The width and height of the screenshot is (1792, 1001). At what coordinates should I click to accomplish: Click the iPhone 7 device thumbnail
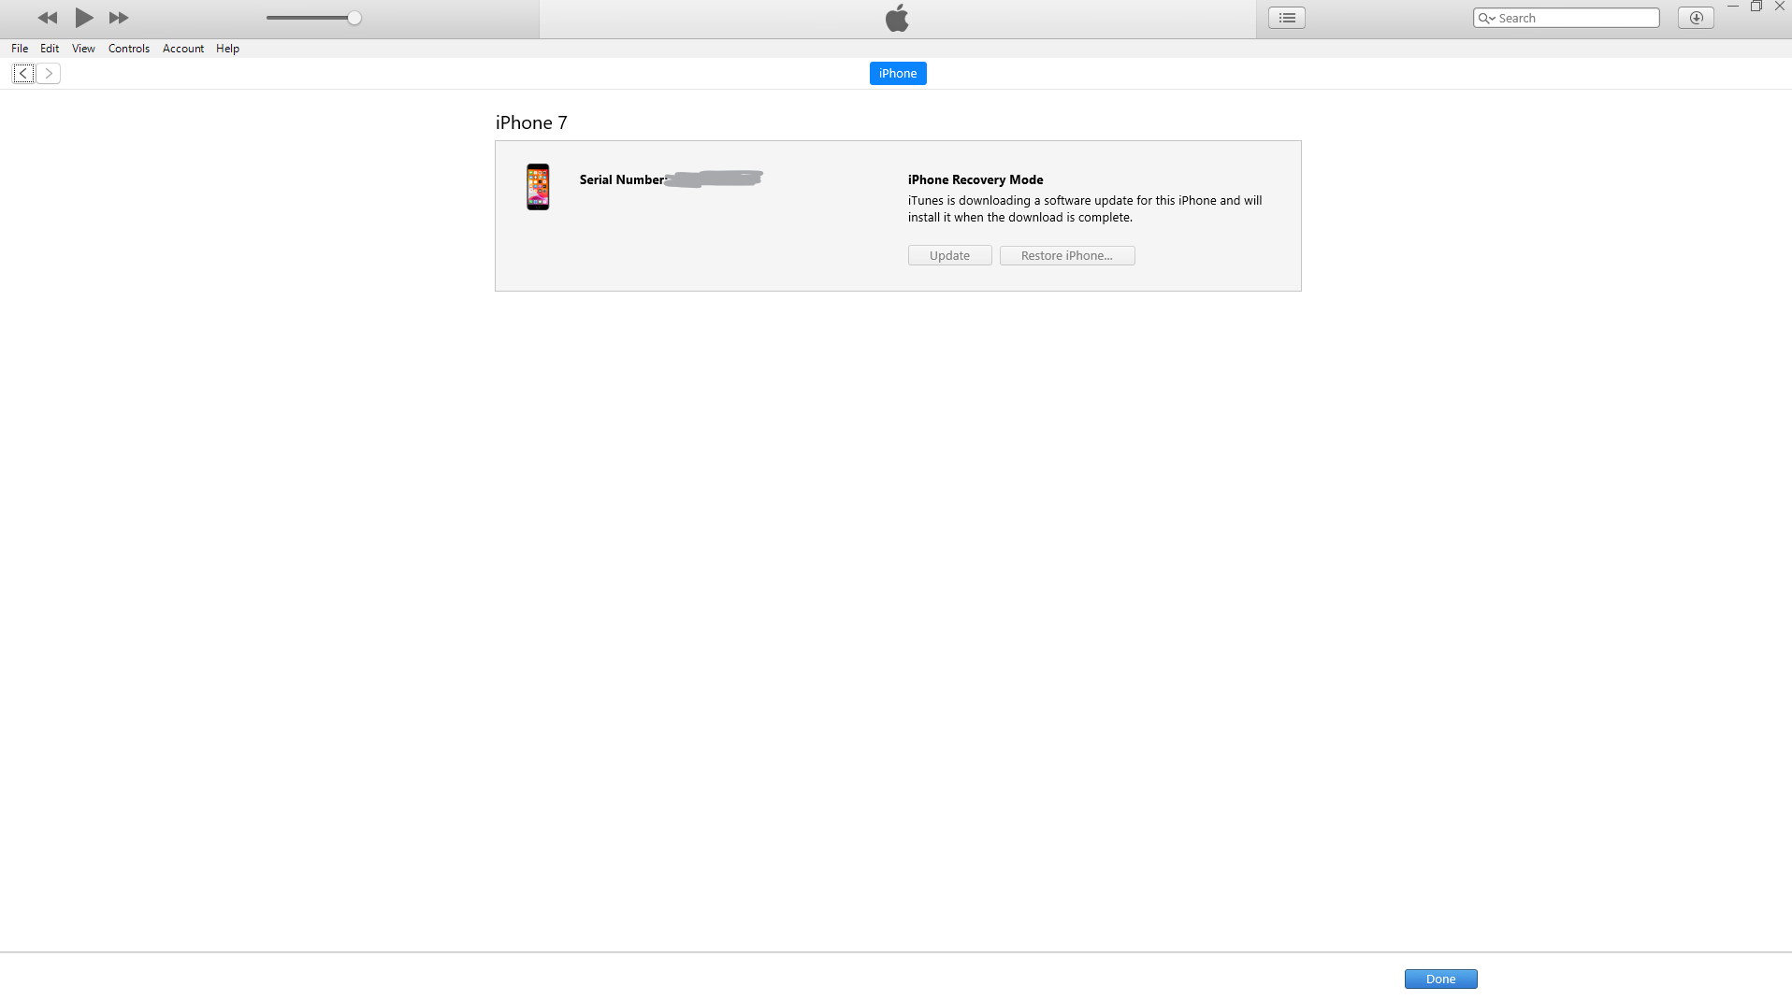(x=538, y=187)
